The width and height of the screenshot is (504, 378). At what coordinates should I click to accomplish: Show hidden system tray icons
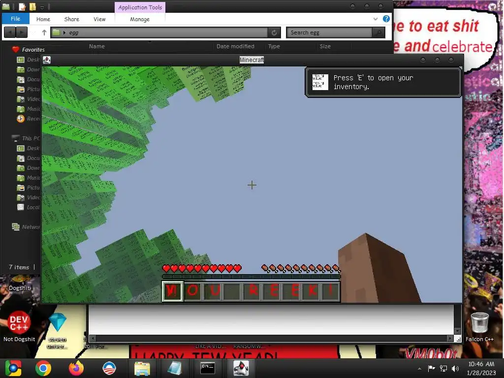(419, 369)
